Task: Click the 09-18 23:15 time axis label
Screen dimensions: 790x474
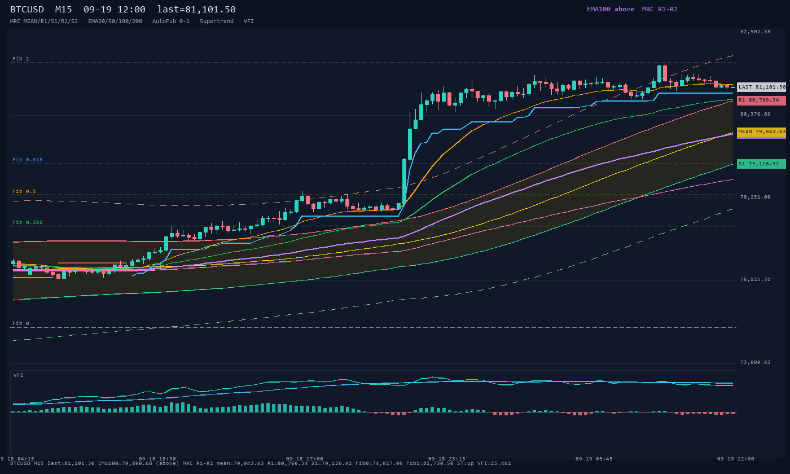Action: [447, 459]
